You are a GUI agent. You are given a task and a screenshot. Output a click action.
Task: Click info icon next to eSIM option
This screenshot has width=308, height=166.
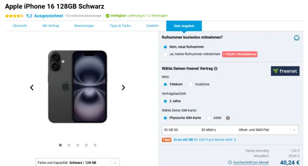click(x=228, y=118)
